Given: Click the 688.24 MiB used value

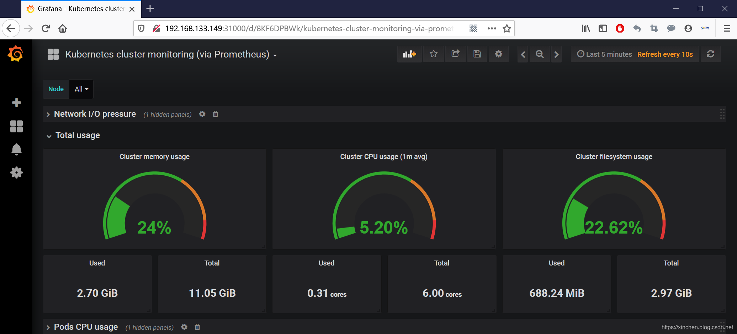Looking at the screenshot, I should (x=557, y=293).
